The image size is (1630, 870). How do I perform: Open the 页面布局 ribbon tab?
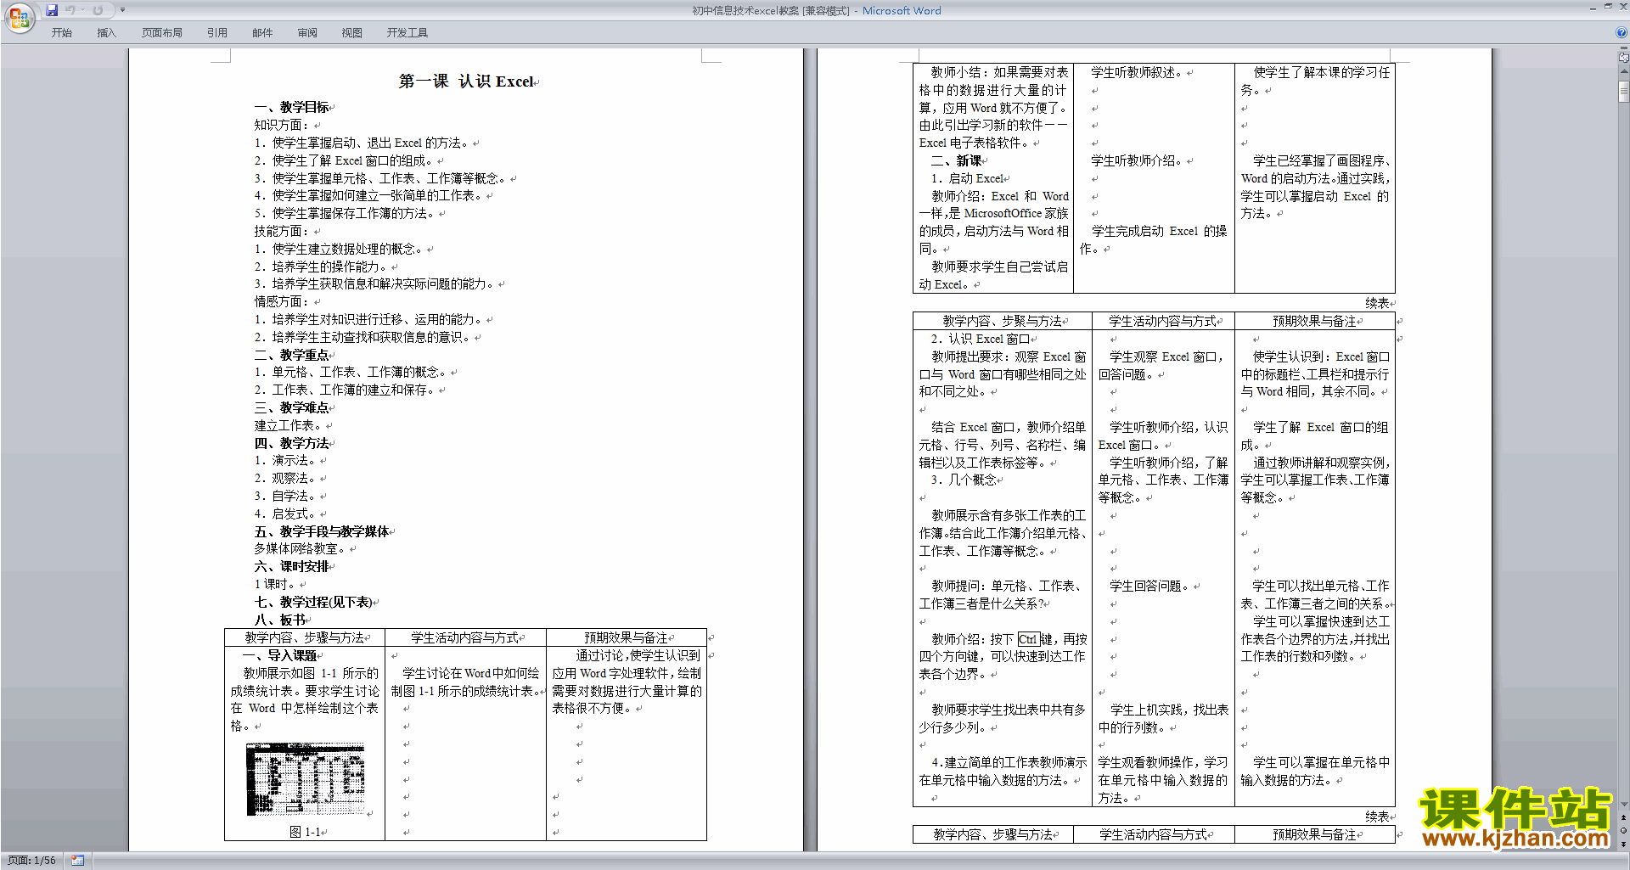[162, 33]
